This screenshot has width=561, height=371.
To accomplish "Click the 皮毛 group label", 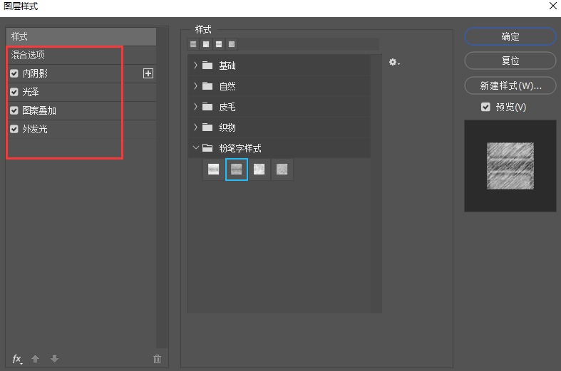I will click(x=227, y=107).
